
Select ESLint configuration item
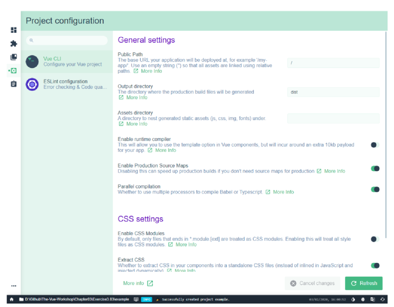coord(67,84)
